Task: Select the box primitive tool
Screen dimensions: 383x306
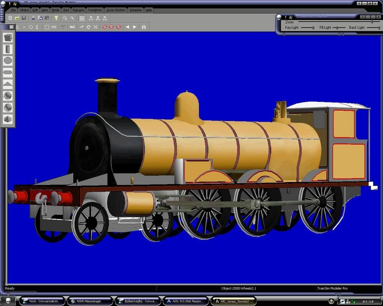Action: click(8, 37)
